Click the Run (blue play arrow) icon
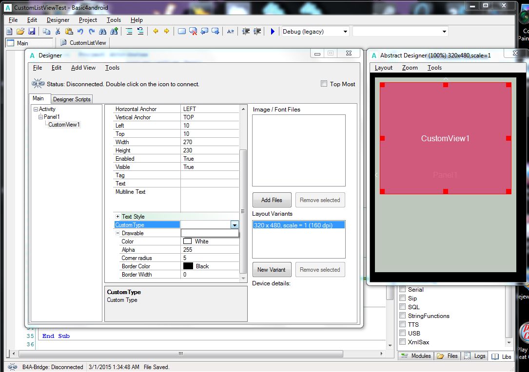529x372 pixels. [273, 31]
